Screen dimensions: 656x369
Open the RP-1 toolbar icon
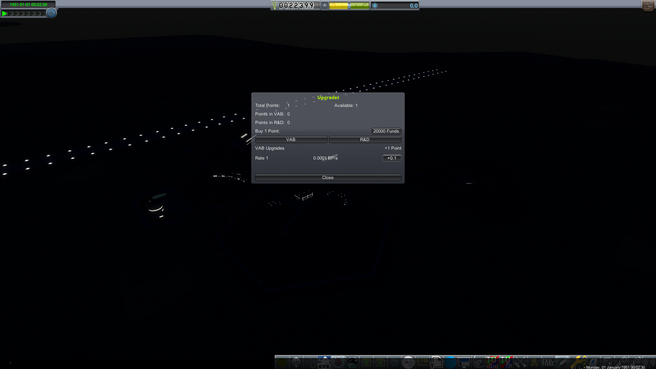352,362
